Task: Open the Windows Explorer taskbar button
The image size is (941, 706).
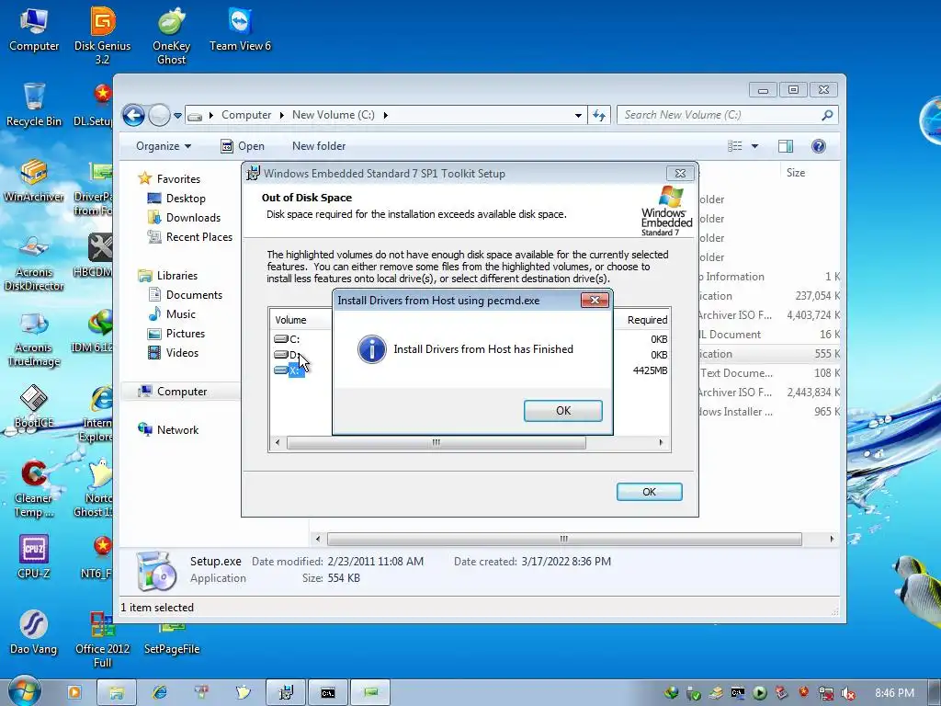Action: [117, 692]
